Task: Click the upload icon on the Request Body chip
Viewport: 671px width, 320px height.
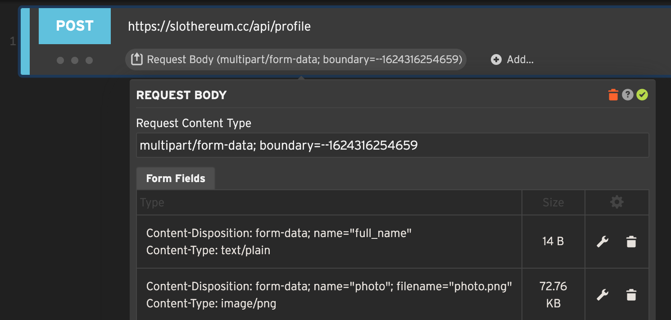Action: (x=137, y=59)
